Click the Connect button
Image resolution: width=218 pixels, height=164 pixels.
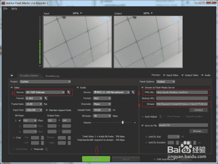tap(198, 110)
